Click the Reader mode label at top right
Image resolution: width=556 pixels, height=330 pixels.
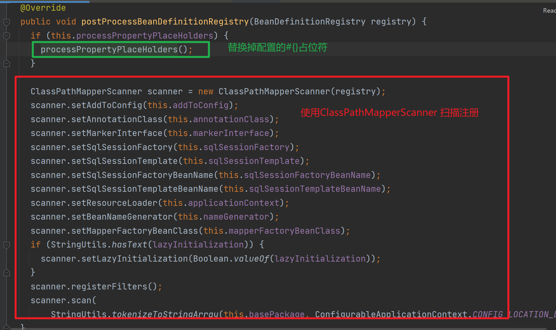click(549, 11)
